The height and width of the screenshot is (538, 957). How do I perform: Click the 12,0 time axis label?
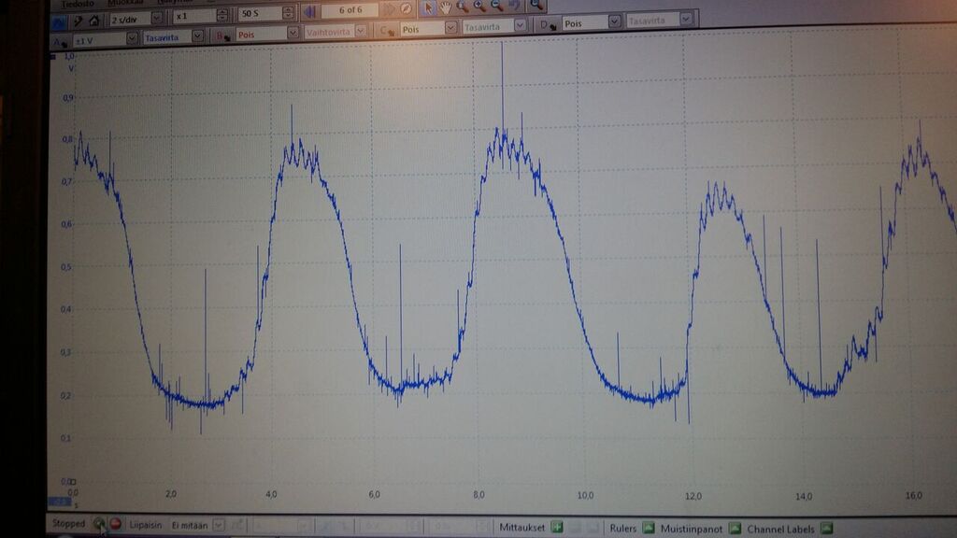[693, 496]
